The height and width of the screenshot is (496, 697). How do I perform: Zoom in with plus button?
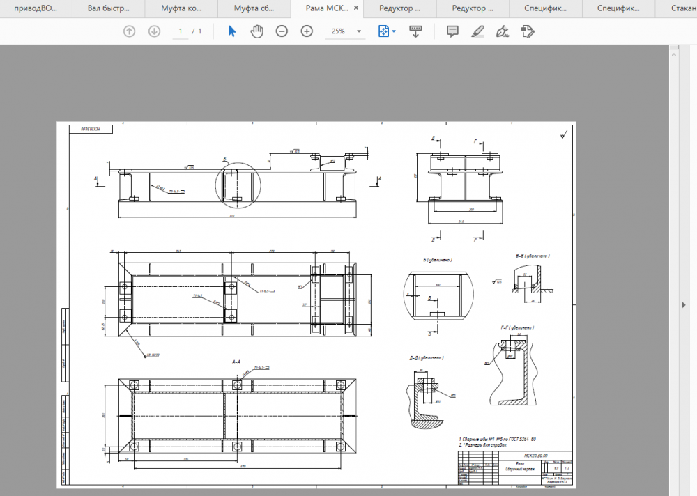(307, 31)
